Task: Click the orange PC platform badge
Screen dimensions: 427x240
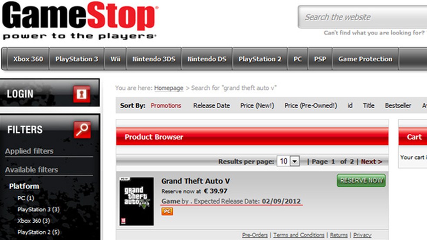Action: [x=167, y=211]
